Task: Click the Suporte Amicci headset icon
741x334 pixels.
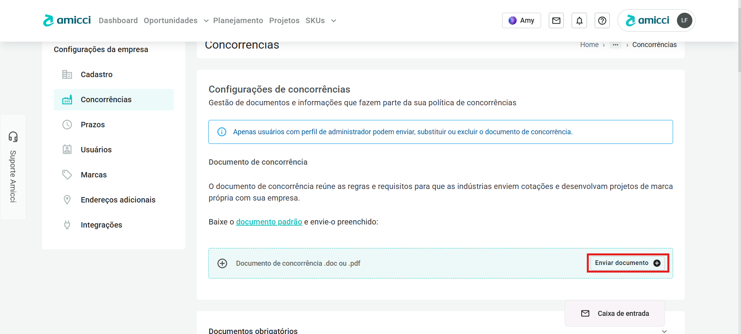Action: 13,137
